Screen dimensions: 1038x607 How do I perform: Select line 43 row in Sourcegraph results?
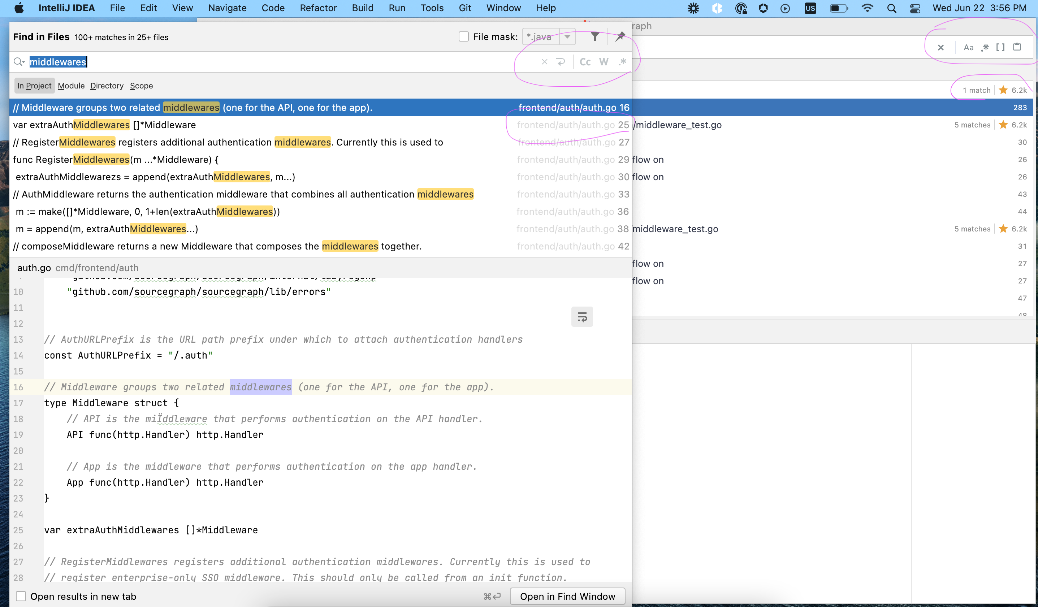click(832, 194)
